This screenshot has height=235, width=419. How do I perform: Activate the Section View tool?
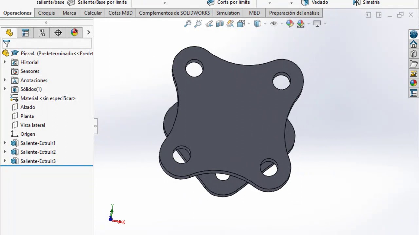tap(220, 23)
